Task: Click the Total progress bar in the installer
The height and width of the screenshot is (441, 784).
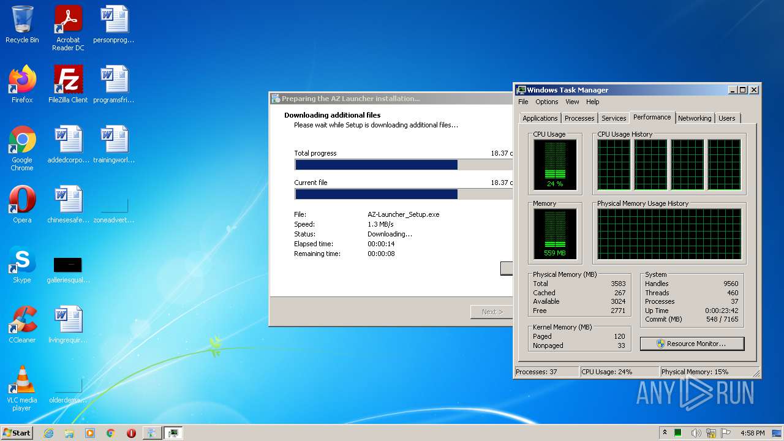Action: pos(404,165)
